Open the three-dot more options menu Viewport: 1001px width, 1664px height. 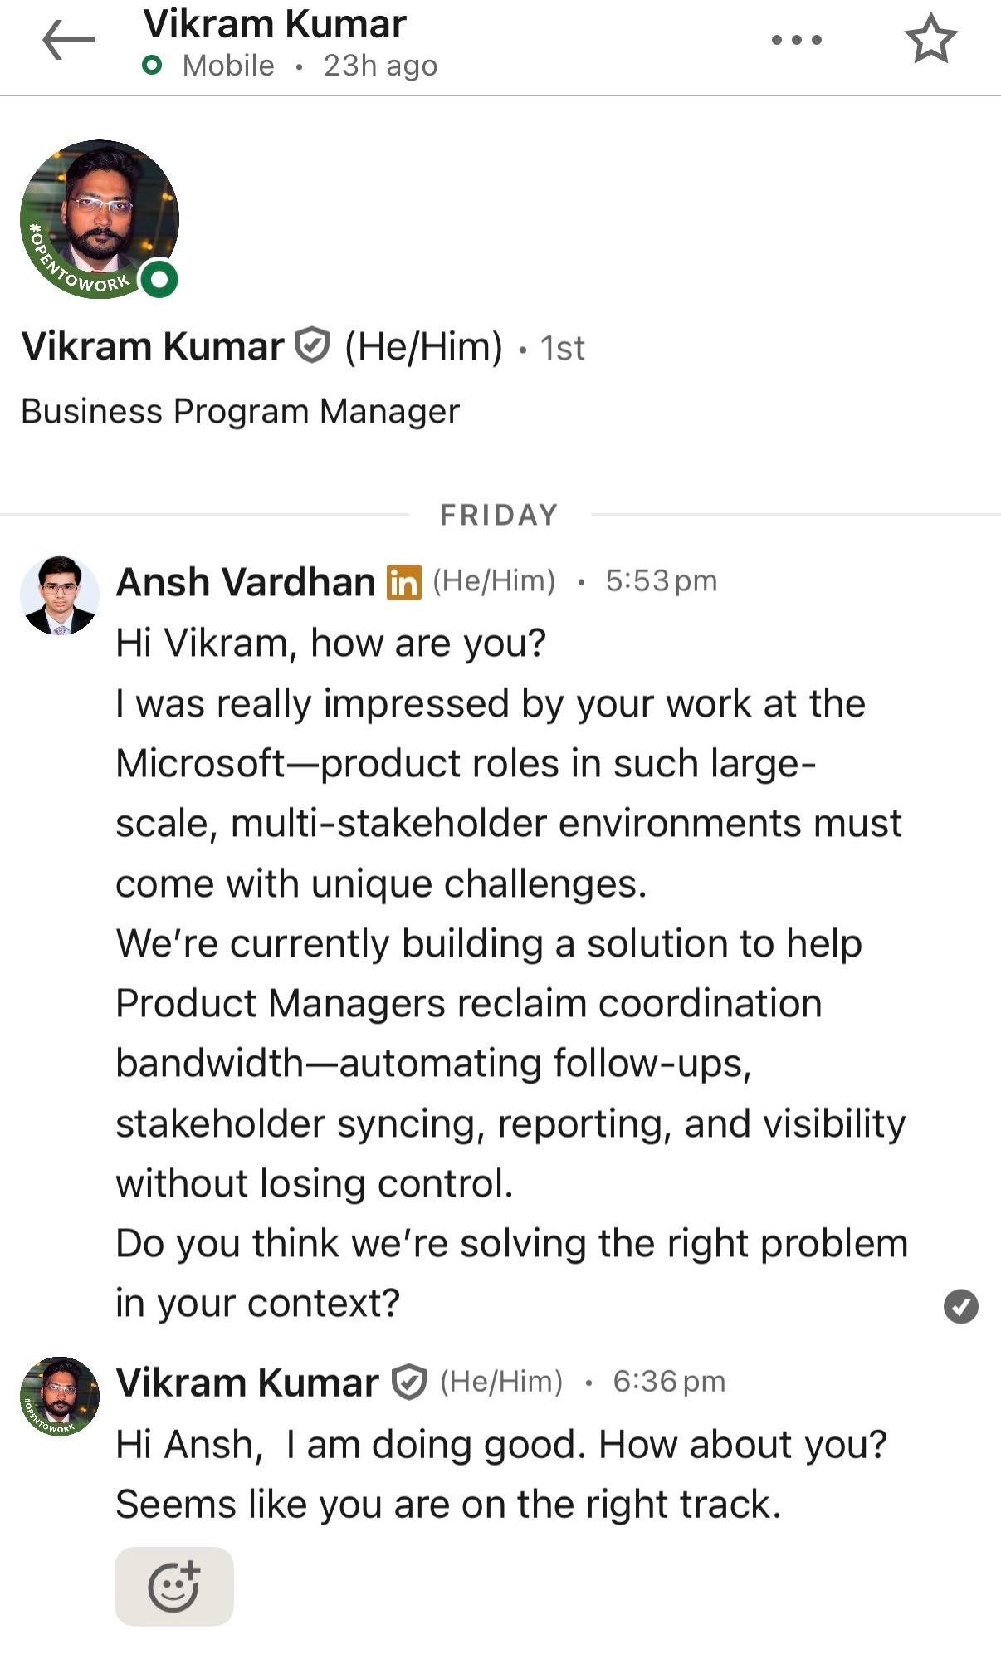[x=796, y=40]
